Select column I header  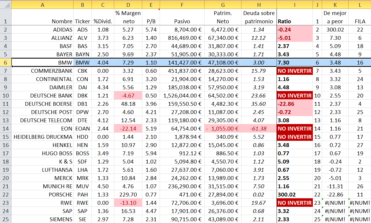click(295, 4)
